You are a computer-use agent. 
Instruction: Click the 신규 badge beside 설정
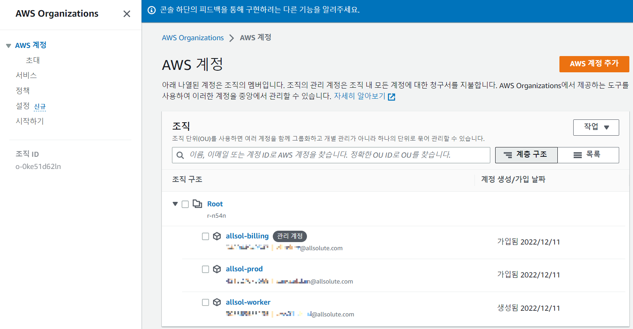tap(40, 106)
